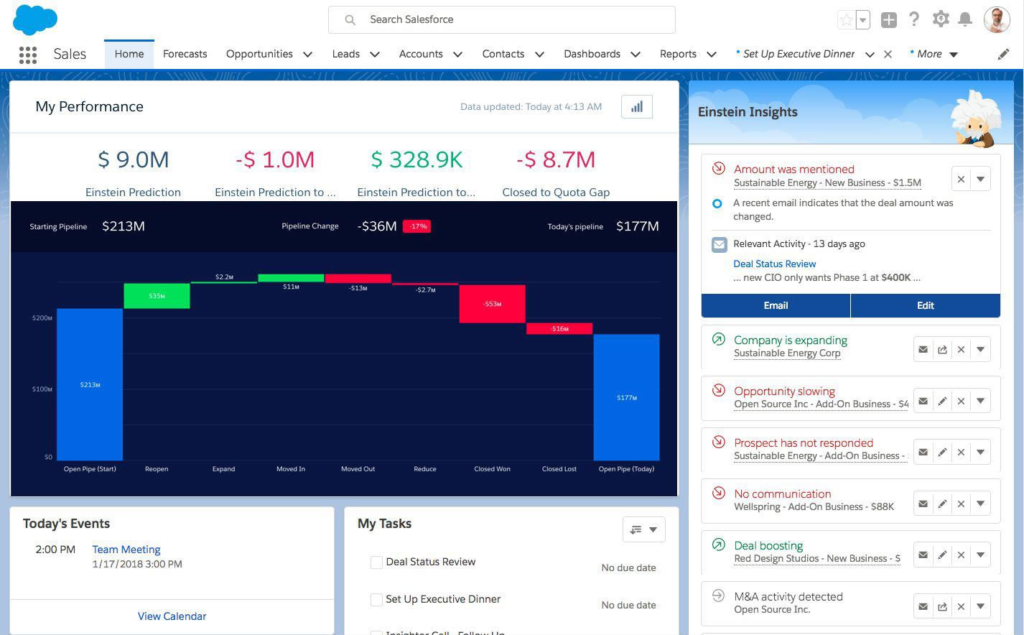Click the View Calendar link
Screen dimensions: 1024x635
point(172,616)
